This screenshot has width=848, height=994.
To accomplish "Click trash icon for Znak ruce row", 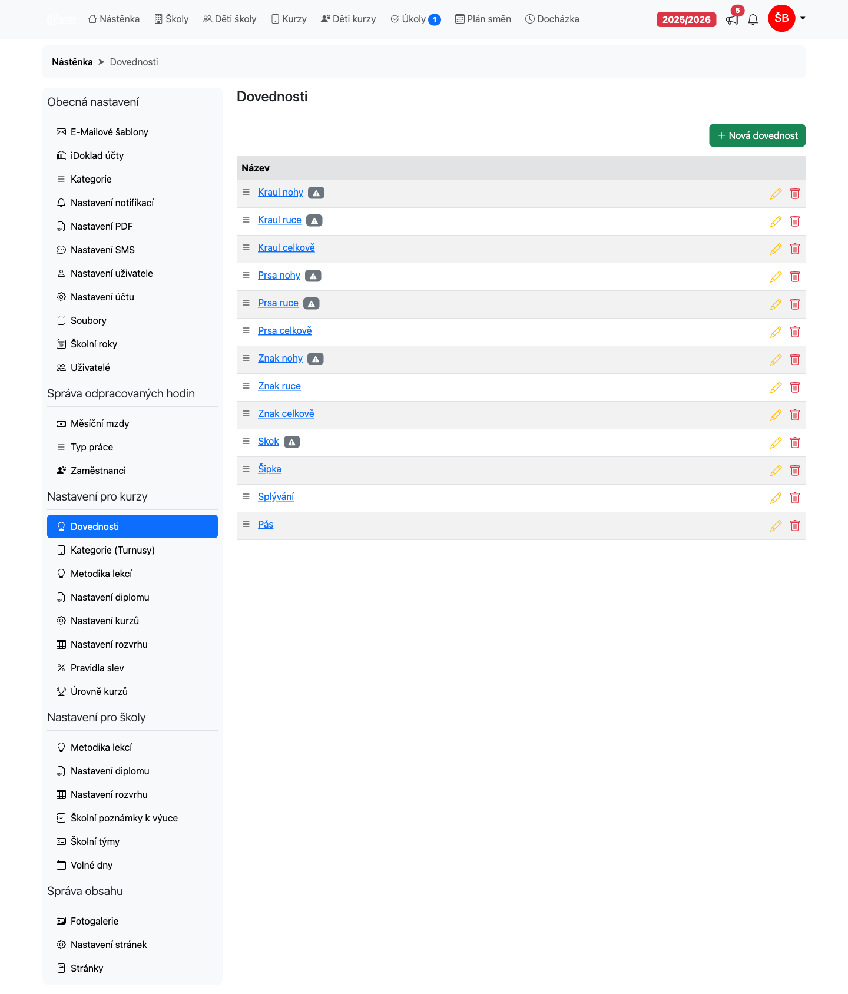I will [x=795, y=387].
